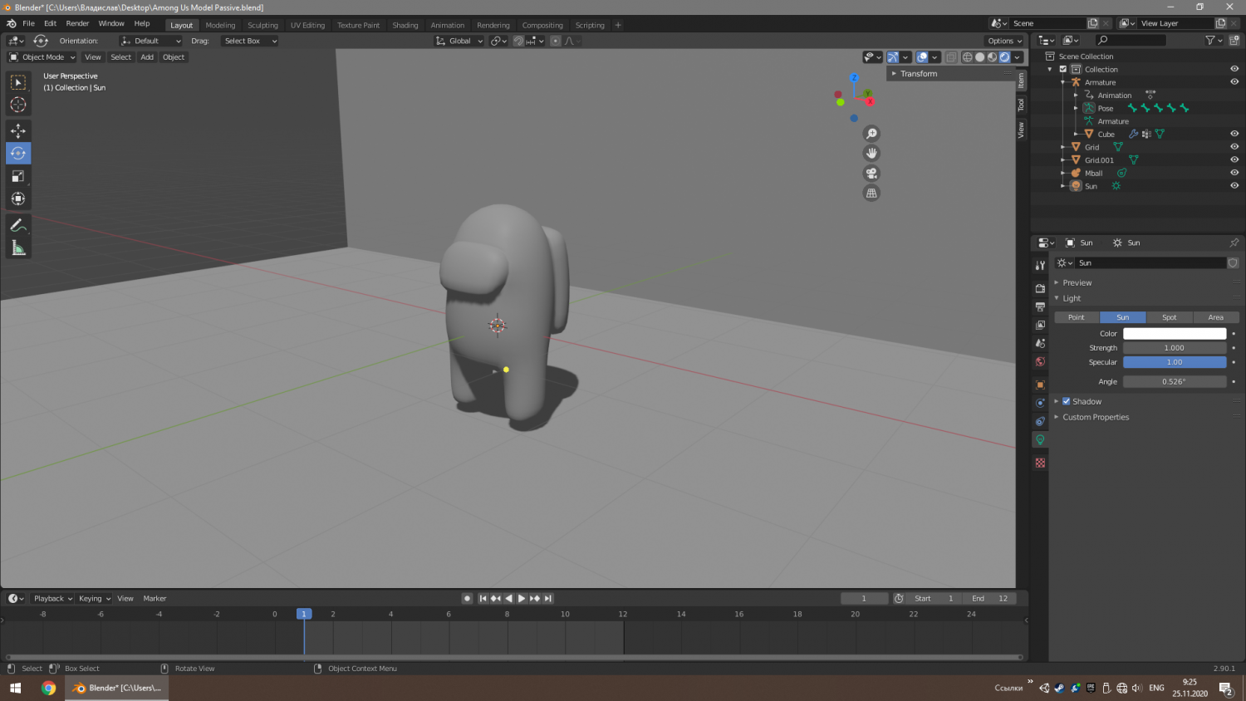Activate the Scale tool
The image size is (1246, 701).
click(x=18, y=176)
